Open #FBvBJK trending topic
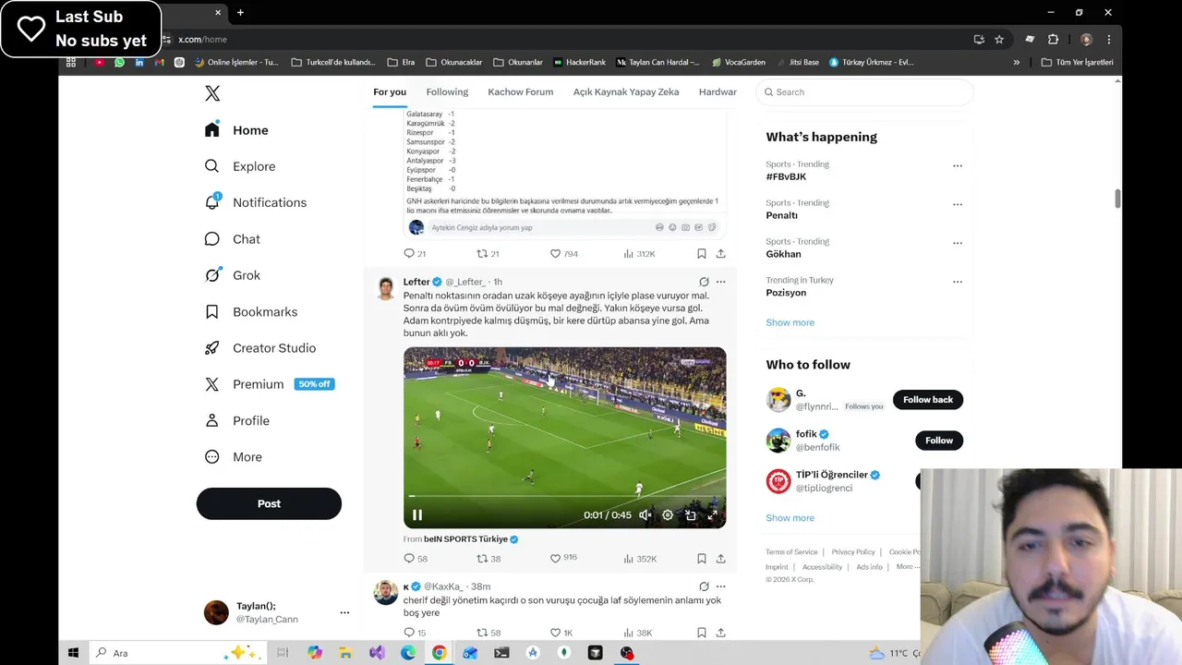Viewport: 1182px width, 665px height. click(x=786, y=176)
